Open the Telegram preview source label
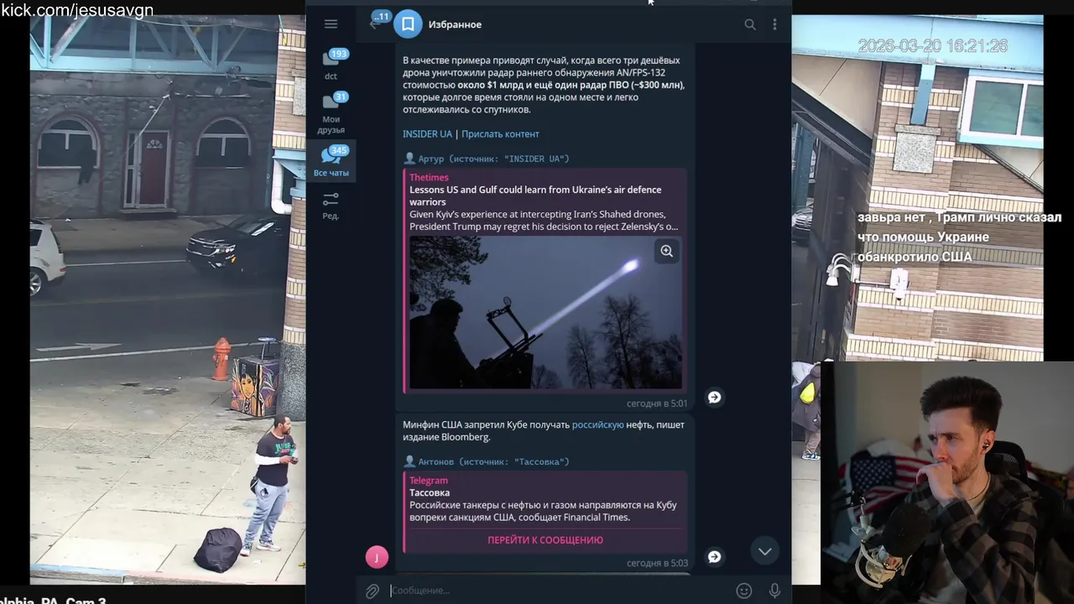Screen dimensions: 1074x604 (x=429, y=481)
